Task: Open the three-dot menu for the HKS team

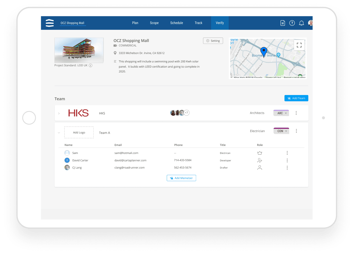Action: (296, 113)
